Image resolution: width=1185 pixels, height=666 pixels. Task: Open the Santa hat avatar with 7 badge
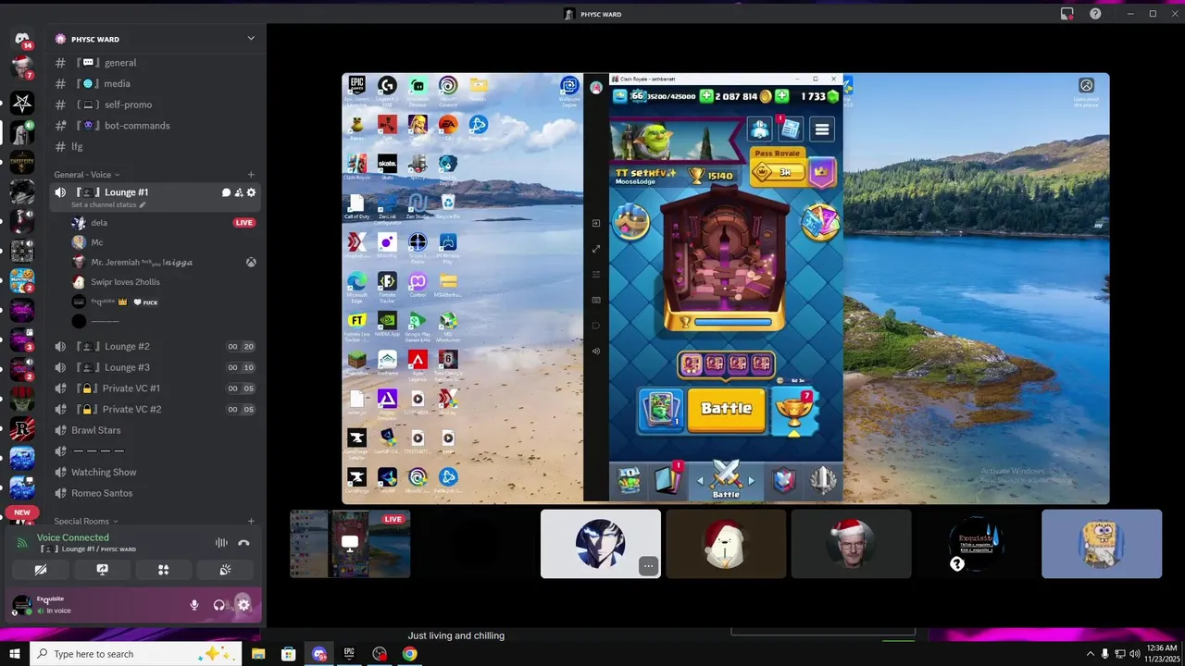click(x=22, y=67)
